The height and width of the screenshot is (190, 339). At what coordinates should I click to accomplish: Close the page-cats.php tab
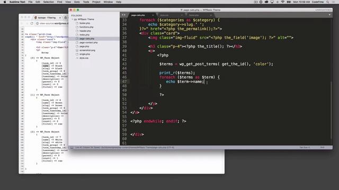tap(153, 15)
